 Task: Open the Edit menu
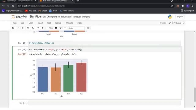23,23
